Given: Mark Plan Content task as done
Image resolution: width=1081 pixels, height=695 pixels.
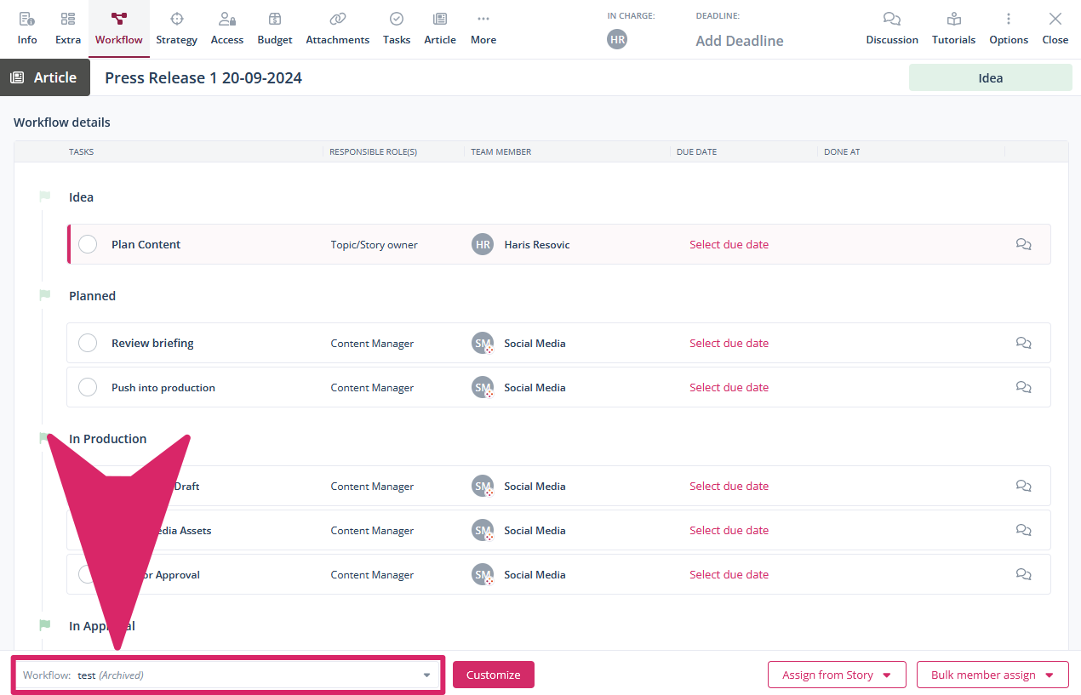Looking at the screenshot, I should (88, 244).
